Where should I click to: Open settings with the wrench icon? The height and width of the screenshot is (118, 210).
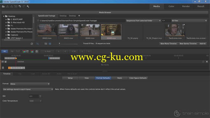pyautogui.click(x=28, y=6)
